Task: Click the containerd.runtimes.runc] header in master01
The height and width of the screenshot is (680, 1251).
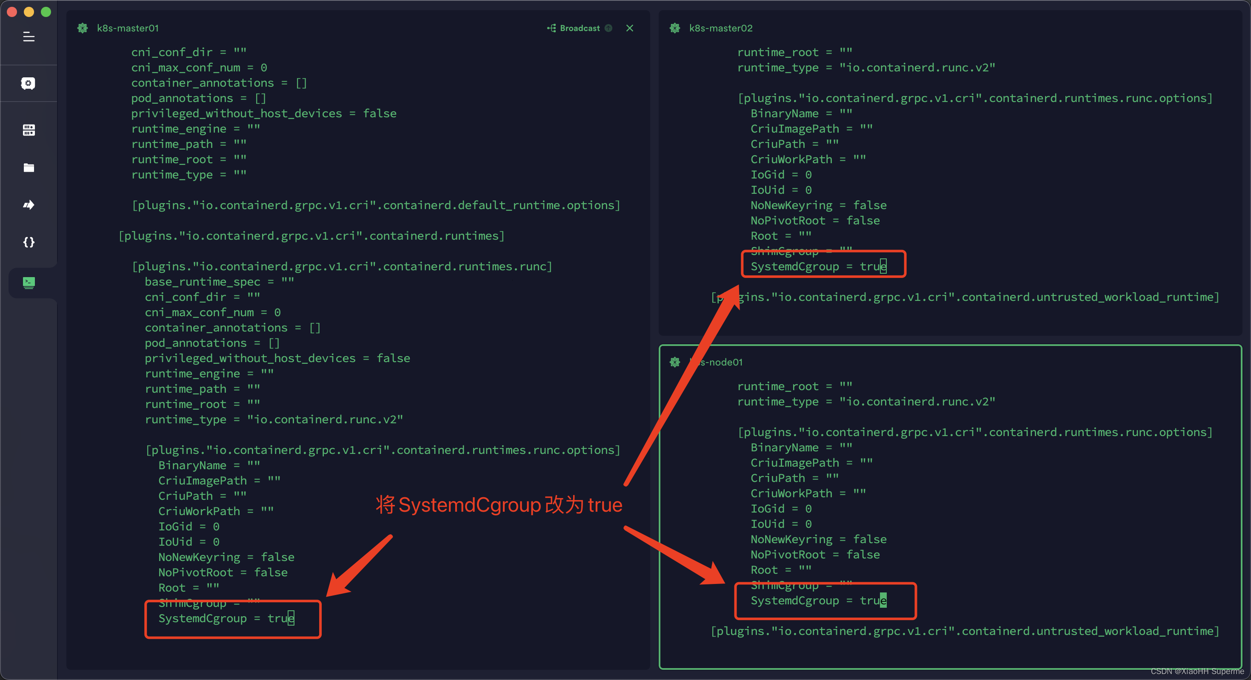Action: [342, 266]
